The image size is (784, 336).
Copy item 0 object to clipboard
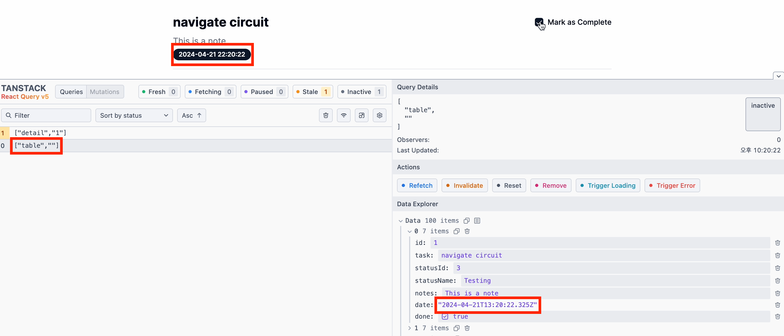tap(456, 231)
